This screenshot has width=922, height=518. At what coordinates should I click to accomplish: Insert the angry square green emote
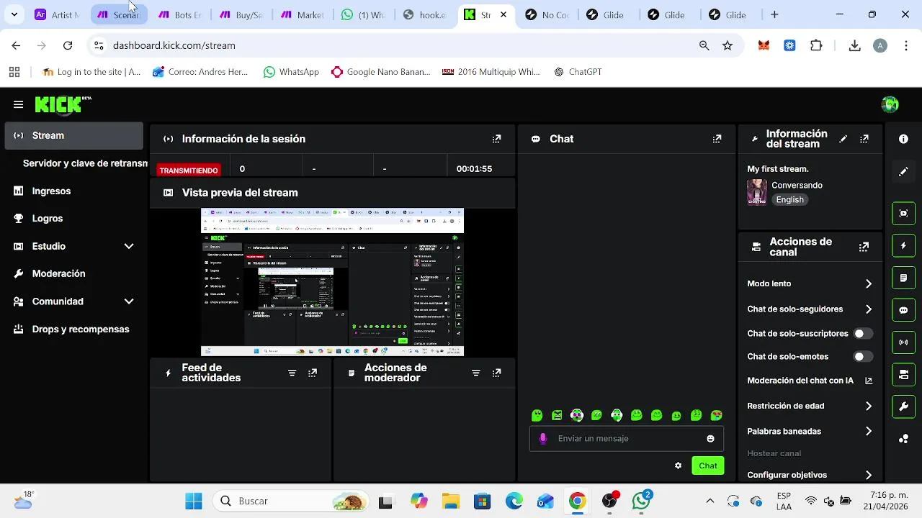pos(557,415)
